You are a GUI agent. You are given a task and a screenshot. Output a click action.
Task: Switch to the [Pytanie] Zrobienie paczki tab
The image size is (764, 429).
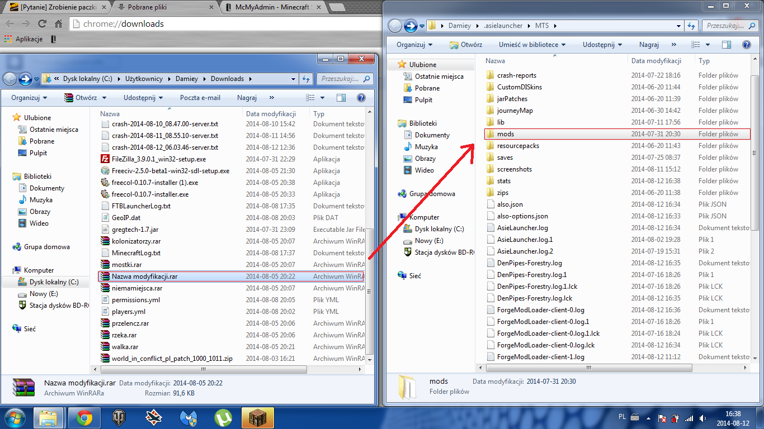tap(58, 8)
